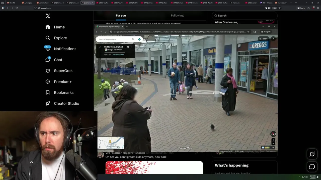Switch to the For you tab

[121, 15]
